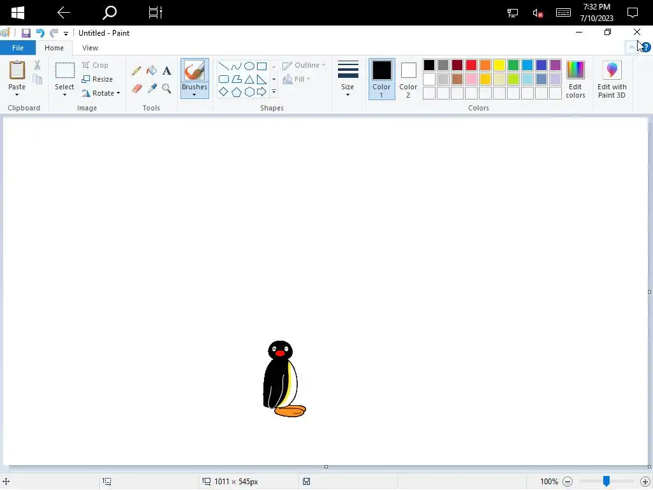Select the Eraser tool
Screen dimensions: 653x490
[136, 88]
